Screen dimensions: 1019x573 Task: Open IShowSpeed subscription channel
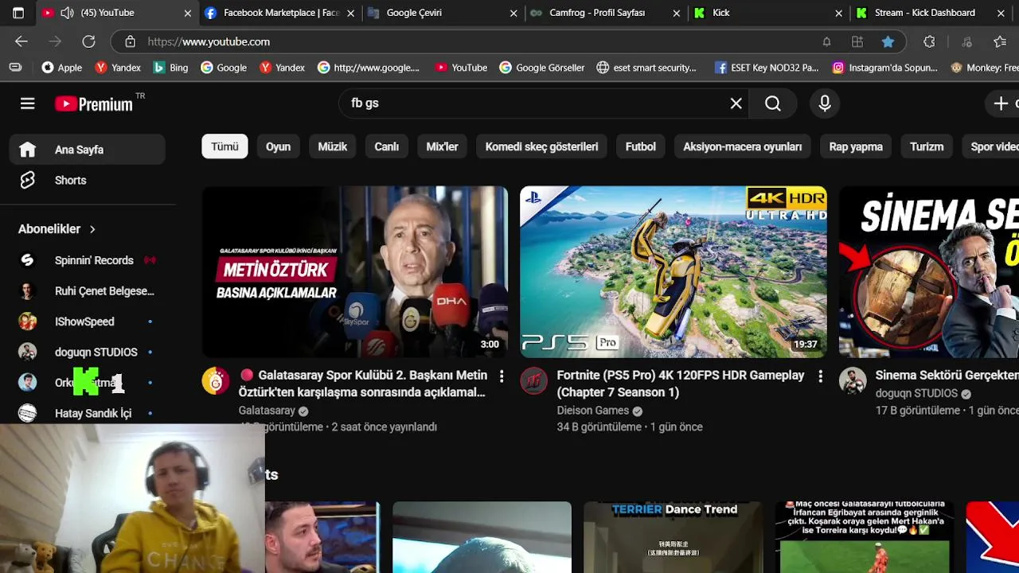click(88, 322)
